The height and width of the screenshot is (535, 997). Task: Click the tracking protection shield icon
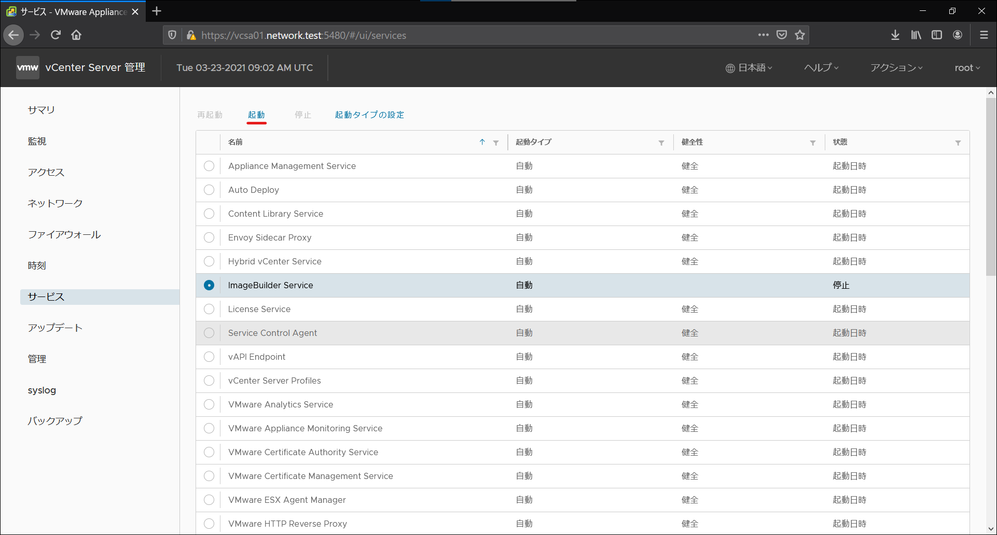click(172, 35)
